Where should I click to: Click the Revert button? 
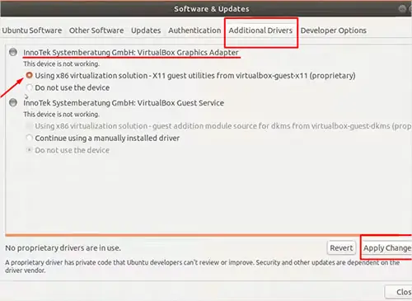point(341,248)
